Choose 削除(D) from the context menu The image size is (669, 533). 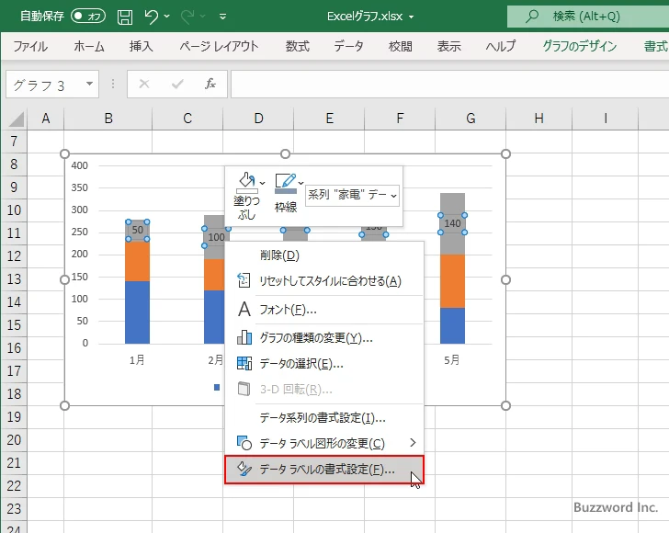click(x=324, y=255)
